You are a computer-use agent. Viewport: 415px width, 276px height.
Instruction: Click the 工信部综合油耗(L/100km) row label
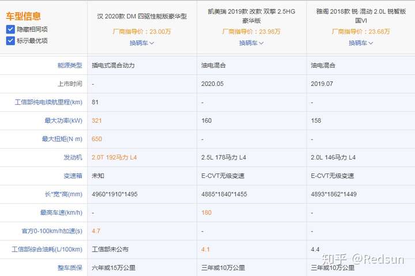47,249
